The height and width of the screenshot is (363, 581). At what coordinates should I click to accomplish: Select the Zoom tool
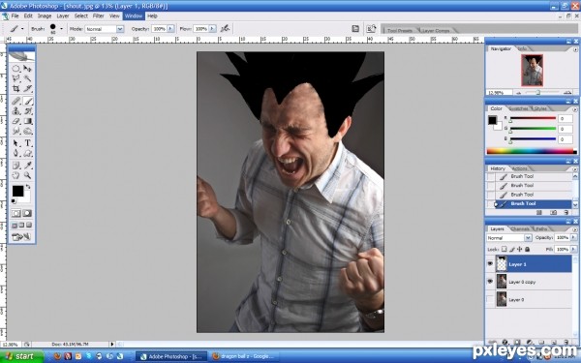point(27,175)
